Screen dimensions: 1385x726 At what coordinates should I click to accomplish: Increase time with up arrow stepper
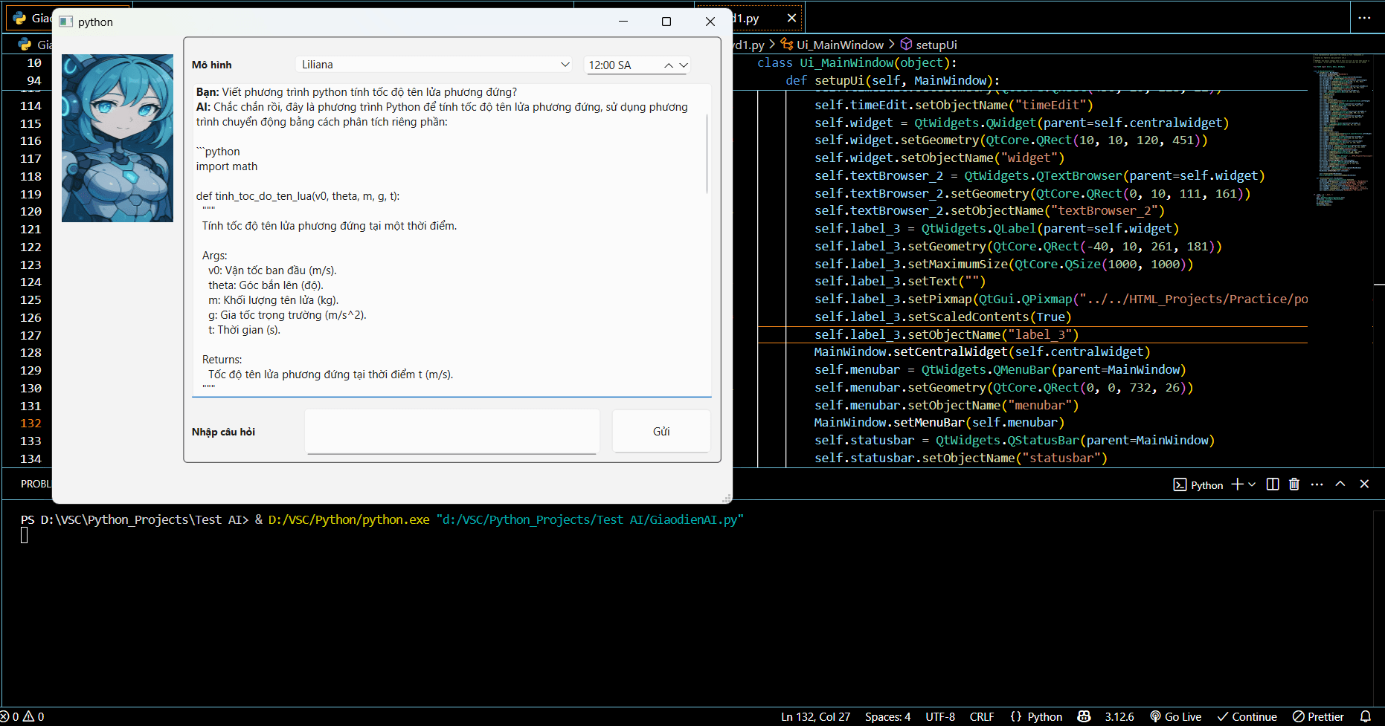669,65
